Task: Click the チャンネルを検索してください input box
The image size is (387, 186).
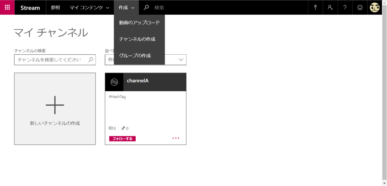Action: click(55, 60)
